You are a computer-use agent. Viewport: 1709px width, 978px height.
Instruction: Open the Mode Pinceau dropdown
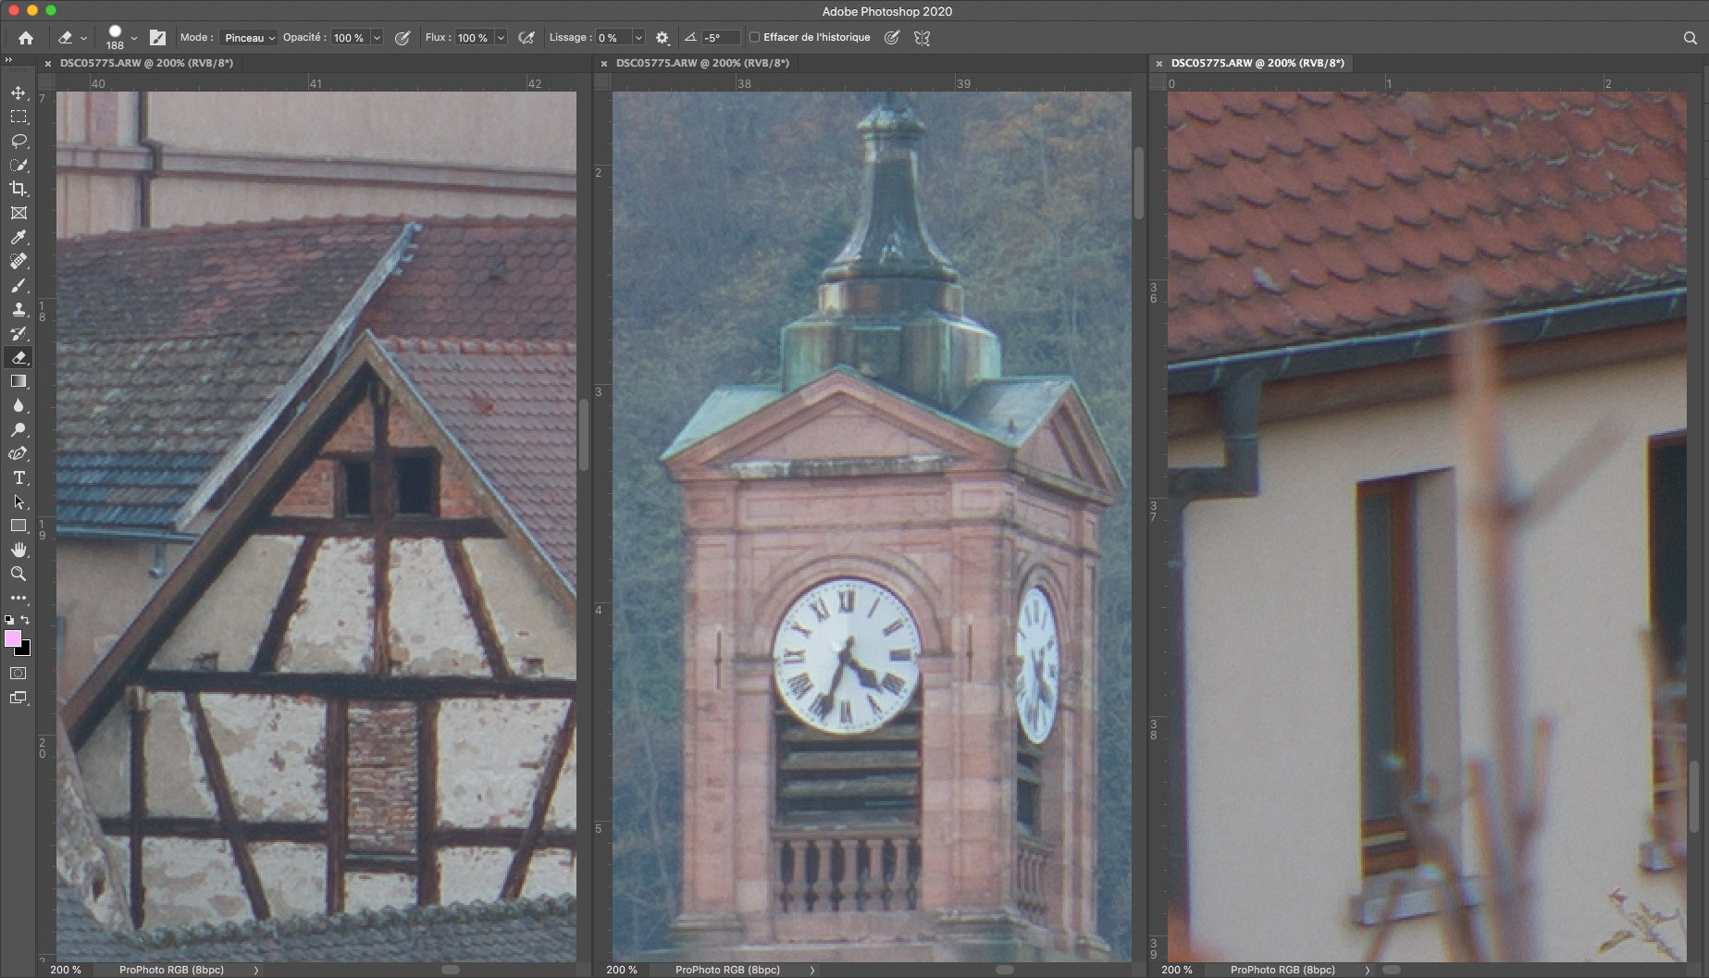click(249, 38)
